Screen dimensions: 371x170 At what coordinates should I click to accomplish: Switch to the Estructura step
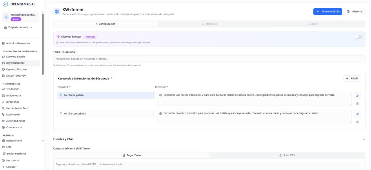pos(209,24)
